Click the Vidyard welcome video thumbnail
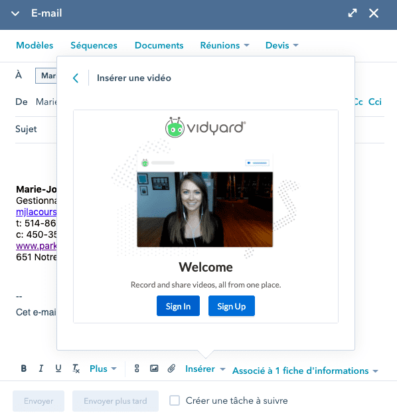The height and width of the screenshot is (419, 397). coord(205,209)
